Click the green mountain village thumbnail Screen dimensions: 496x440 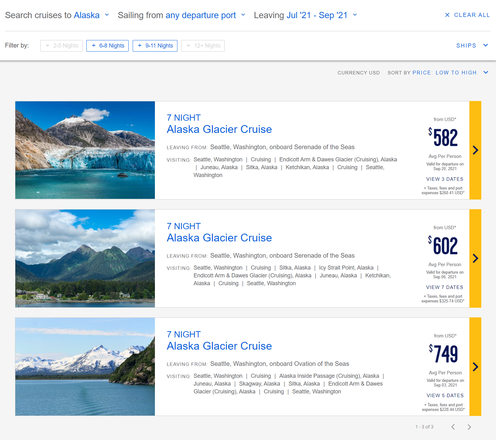pos(85,258)
